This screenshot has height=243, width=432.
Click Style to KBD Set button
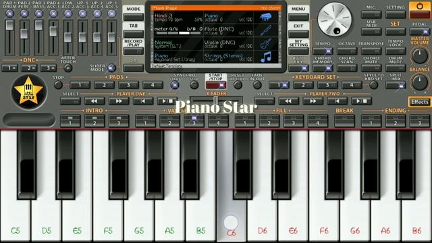point(373,85)
